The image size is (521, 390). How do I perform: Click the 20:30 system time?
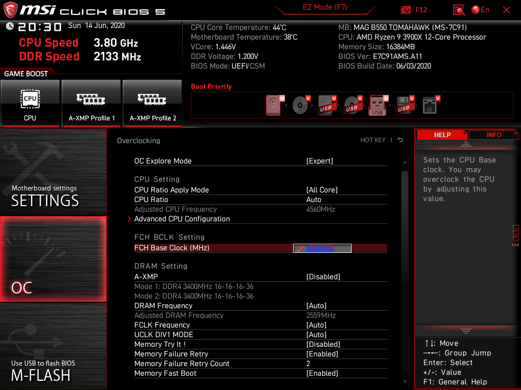(x=40, y=27)
